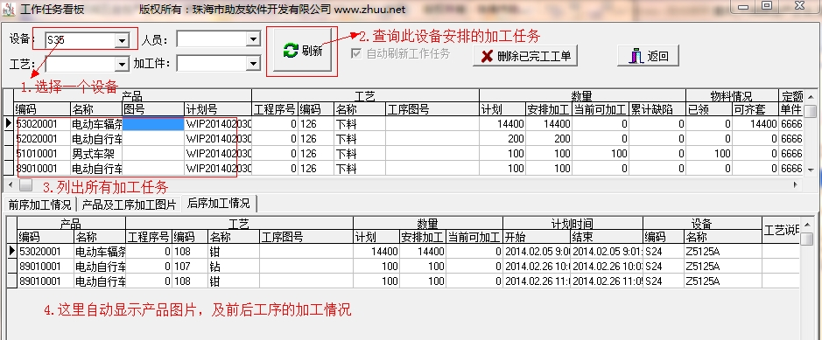This screenshot has height=340, width=822.
Task: Click the highlighted 图号 cell in first row
Action: 153,124
